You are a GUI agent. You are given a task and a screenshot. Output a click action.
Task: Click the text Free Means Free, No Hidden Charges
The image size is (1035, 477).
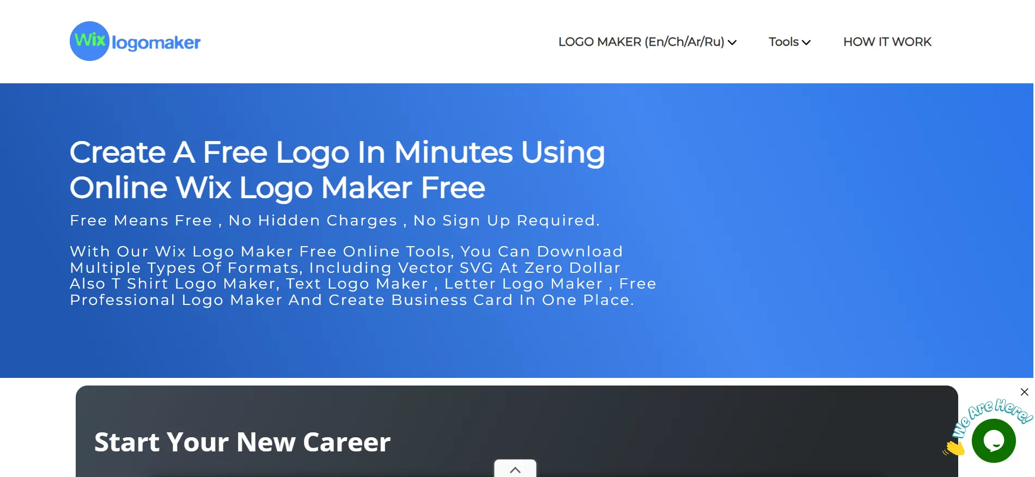[x=335, y=221]
